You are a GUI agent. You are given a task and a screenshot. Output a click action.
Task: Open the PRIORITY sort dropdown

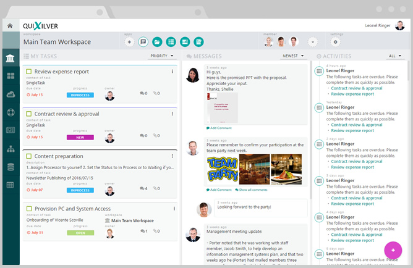(162, 56)
